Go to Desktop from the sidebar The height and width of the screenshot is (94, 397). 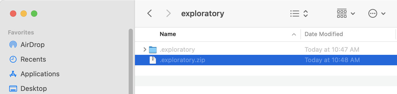click(x=28, y=89)
